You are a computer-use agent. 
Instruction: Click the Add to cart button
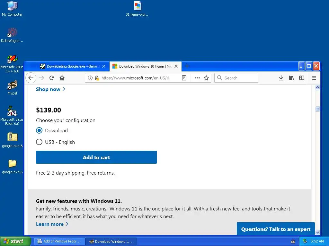[96, 157]
